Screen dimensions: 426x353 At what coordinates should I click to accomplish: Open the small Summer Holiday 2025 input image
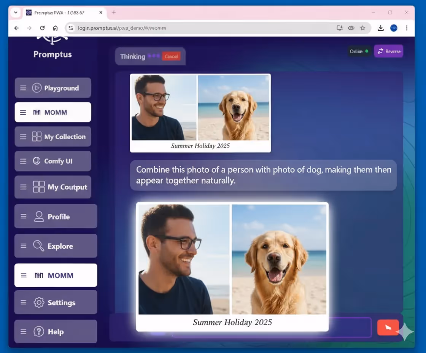coord(200,113)
